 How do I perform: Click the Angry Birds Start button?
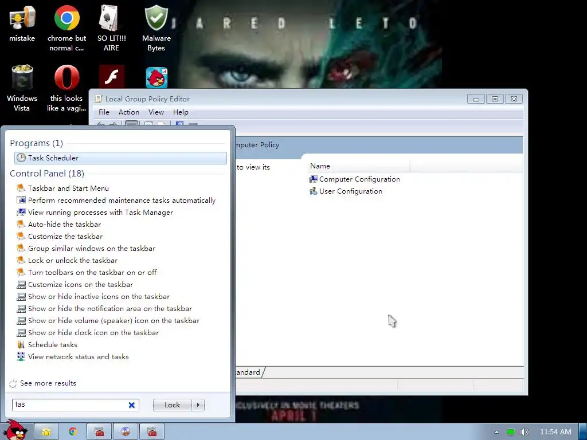[x=15, y=430]
